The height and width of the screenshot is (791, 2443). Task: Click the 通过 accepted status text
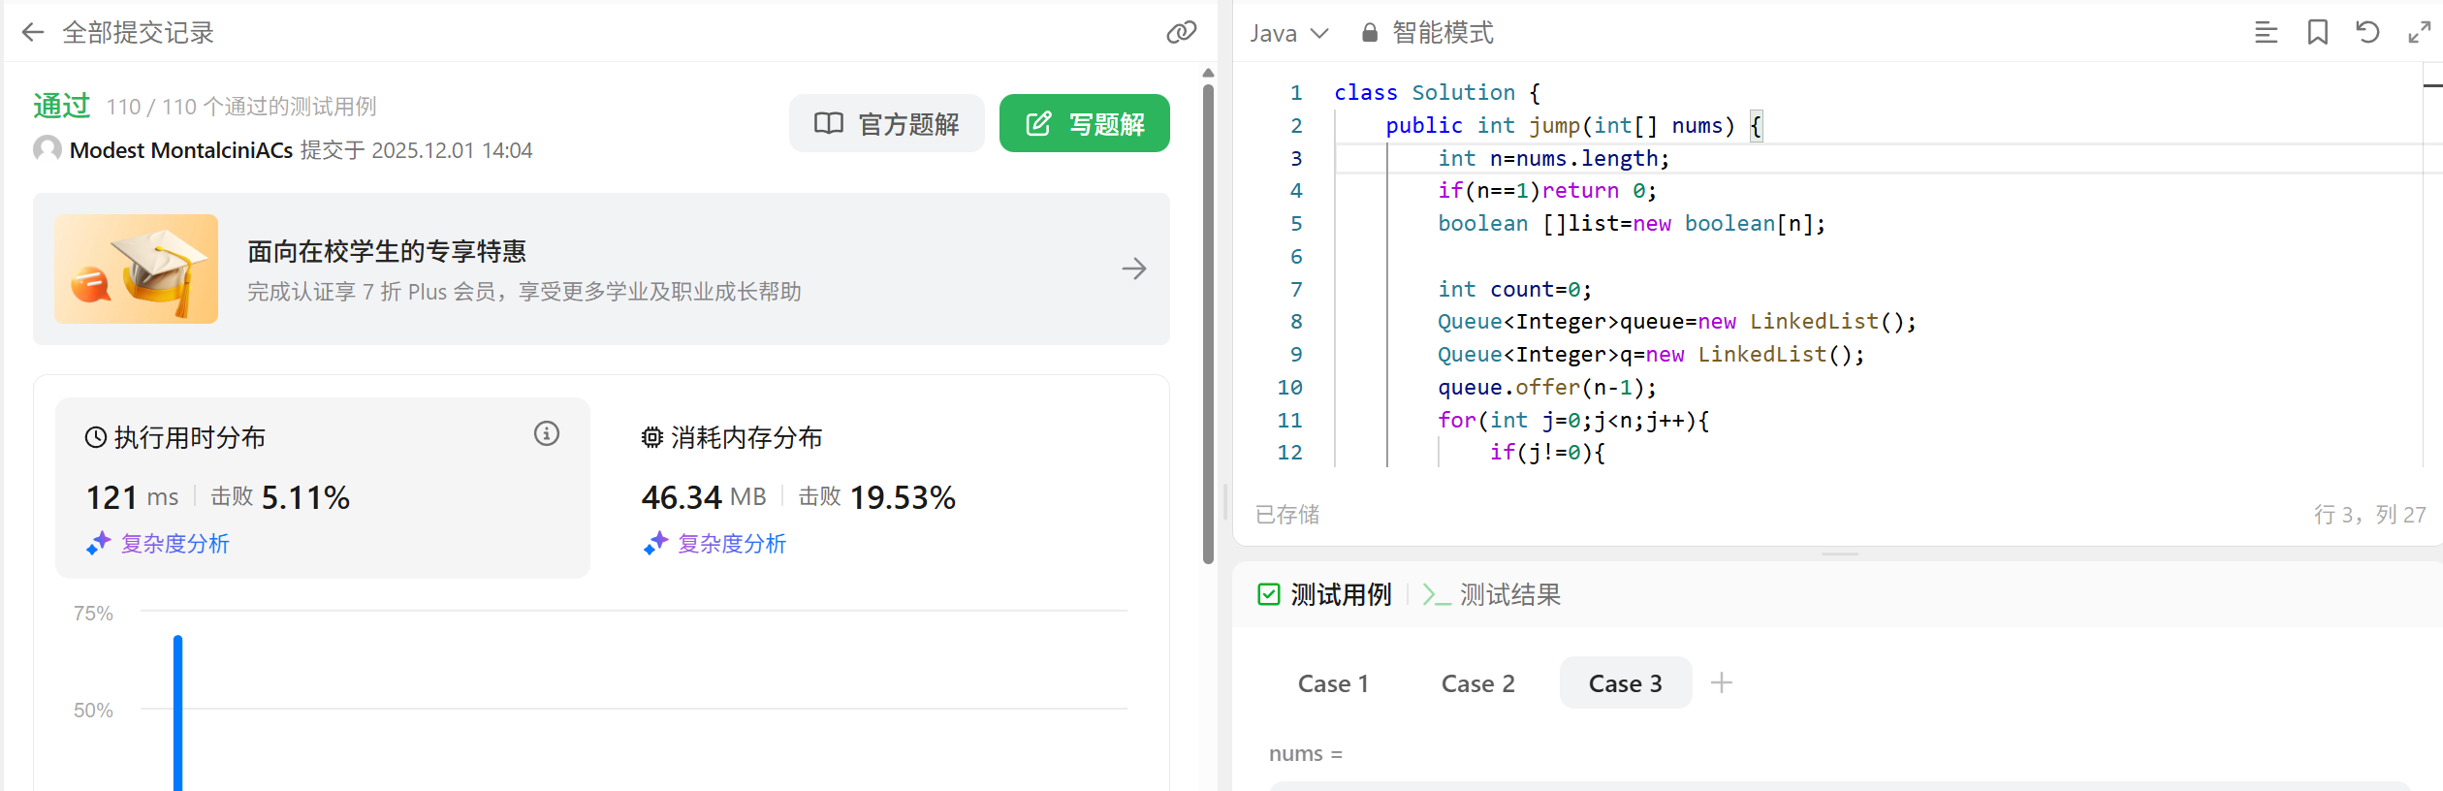click(x=62, y=106)
